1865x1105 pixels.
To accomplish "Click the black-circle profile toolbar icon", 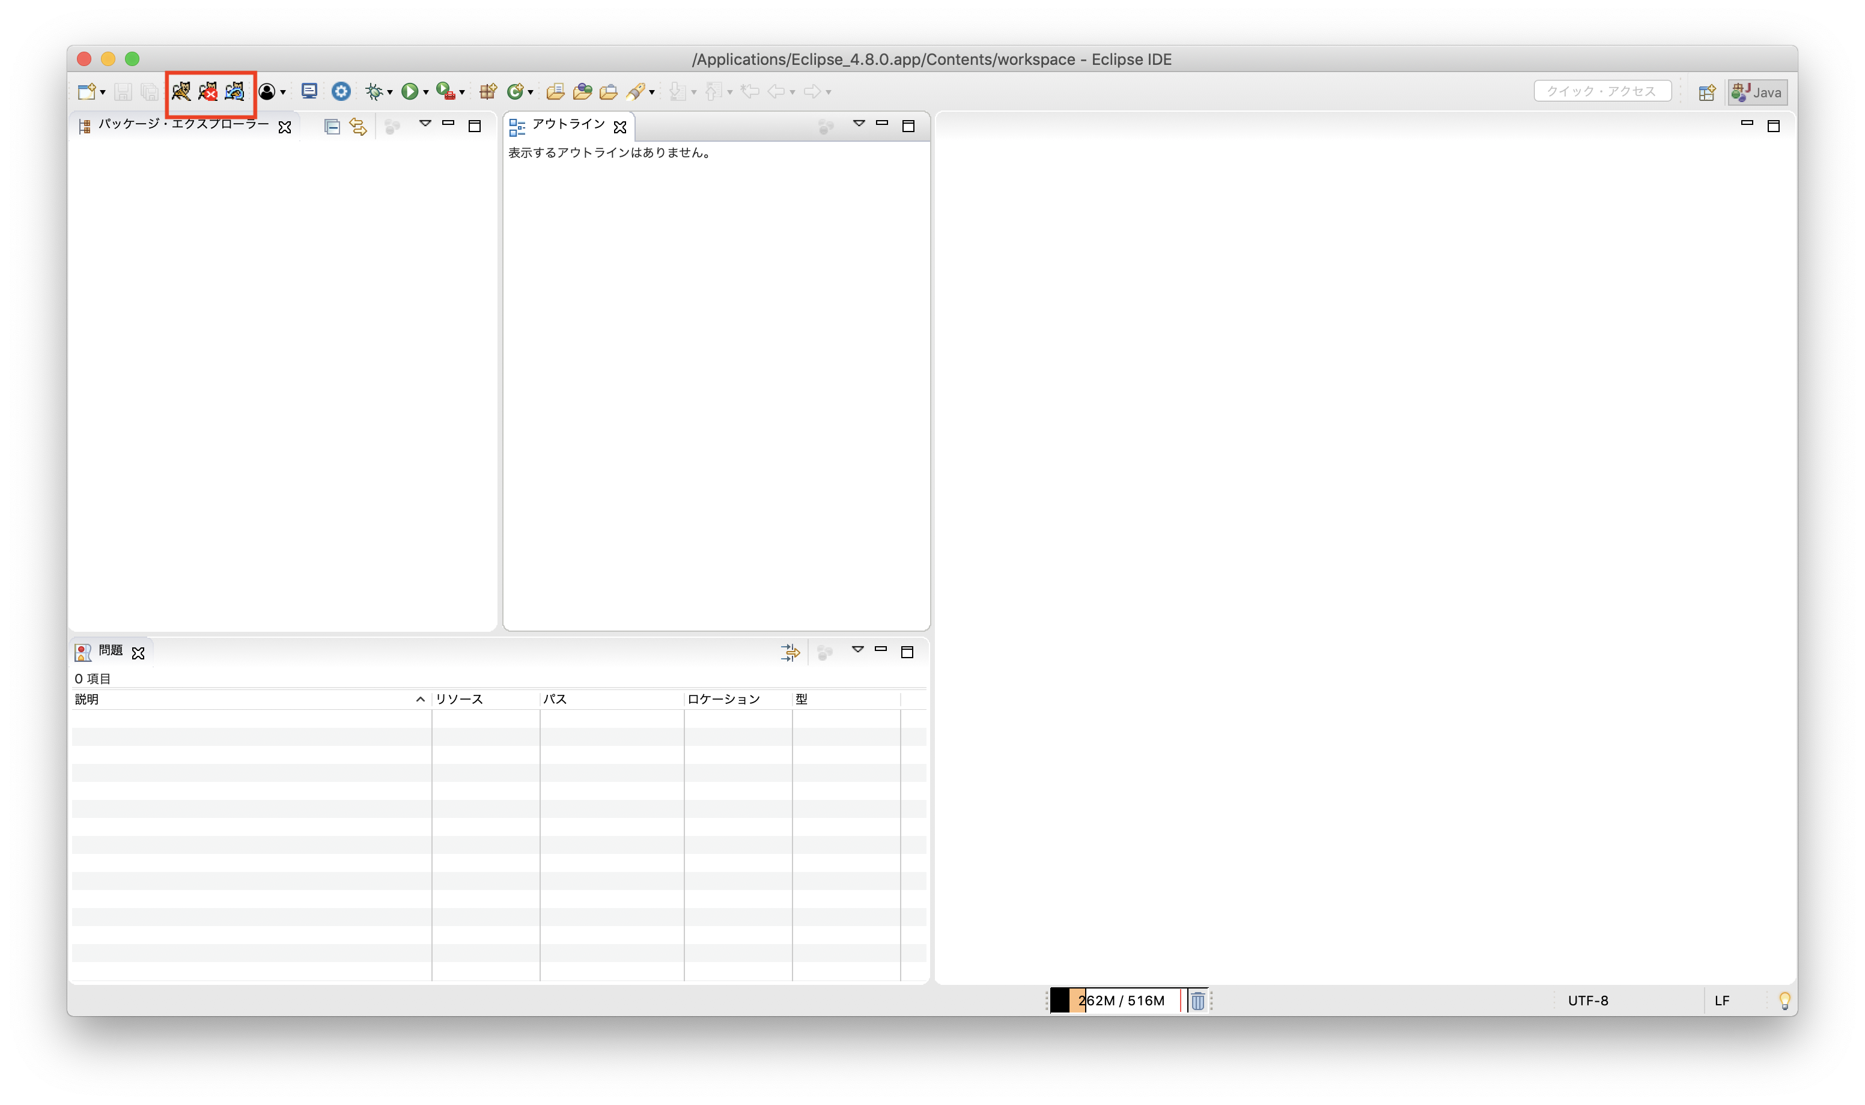I will click(x=267, y=92).
